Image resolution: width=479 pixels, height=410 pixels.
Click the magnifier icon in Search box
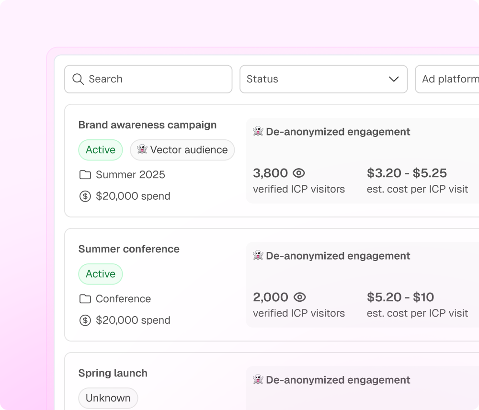click(x=78, y=79)
